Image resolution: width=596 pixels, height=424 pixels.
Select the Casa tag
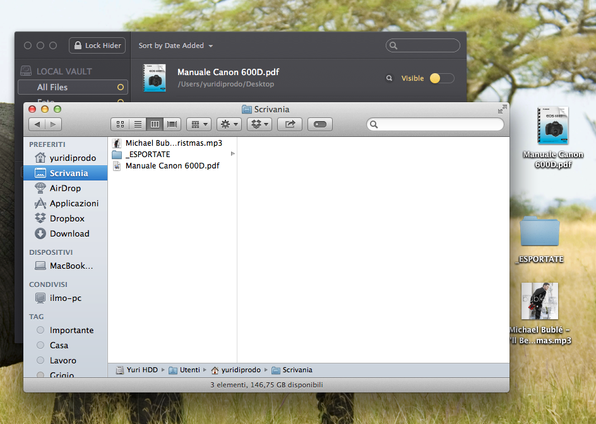[x=66, y=345]
